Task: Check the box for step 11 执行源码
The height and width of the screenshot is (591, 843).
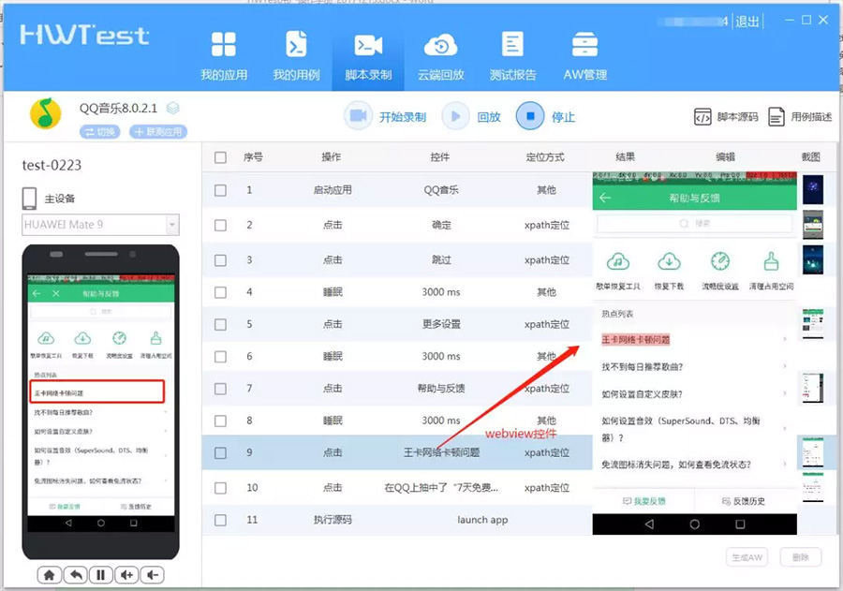Action: coord(220,520)
